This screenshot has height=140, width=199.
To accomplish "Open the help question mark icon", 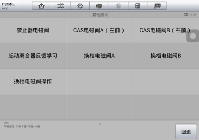I will (x=119, y=6).
